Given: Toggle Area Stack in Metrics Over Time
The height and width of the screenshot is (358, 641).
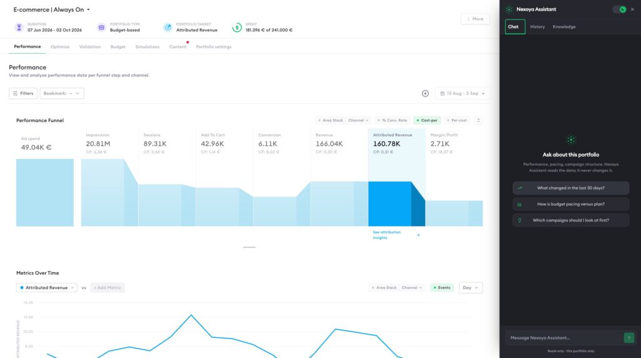Looking at the screenshot, I should [384, 288].
